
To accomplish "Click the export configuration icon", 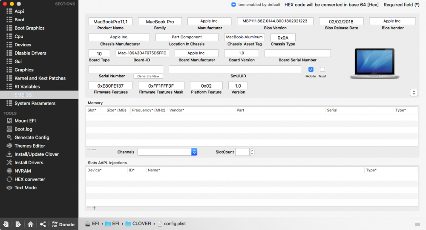I will point(18,224).
